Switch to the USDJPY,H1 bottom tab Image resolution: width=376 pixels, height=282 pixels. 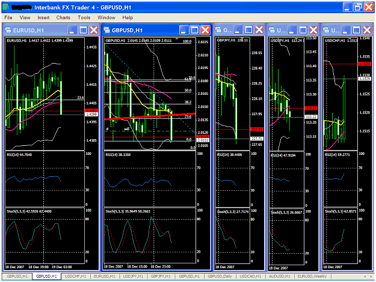(x=133, y=276)
